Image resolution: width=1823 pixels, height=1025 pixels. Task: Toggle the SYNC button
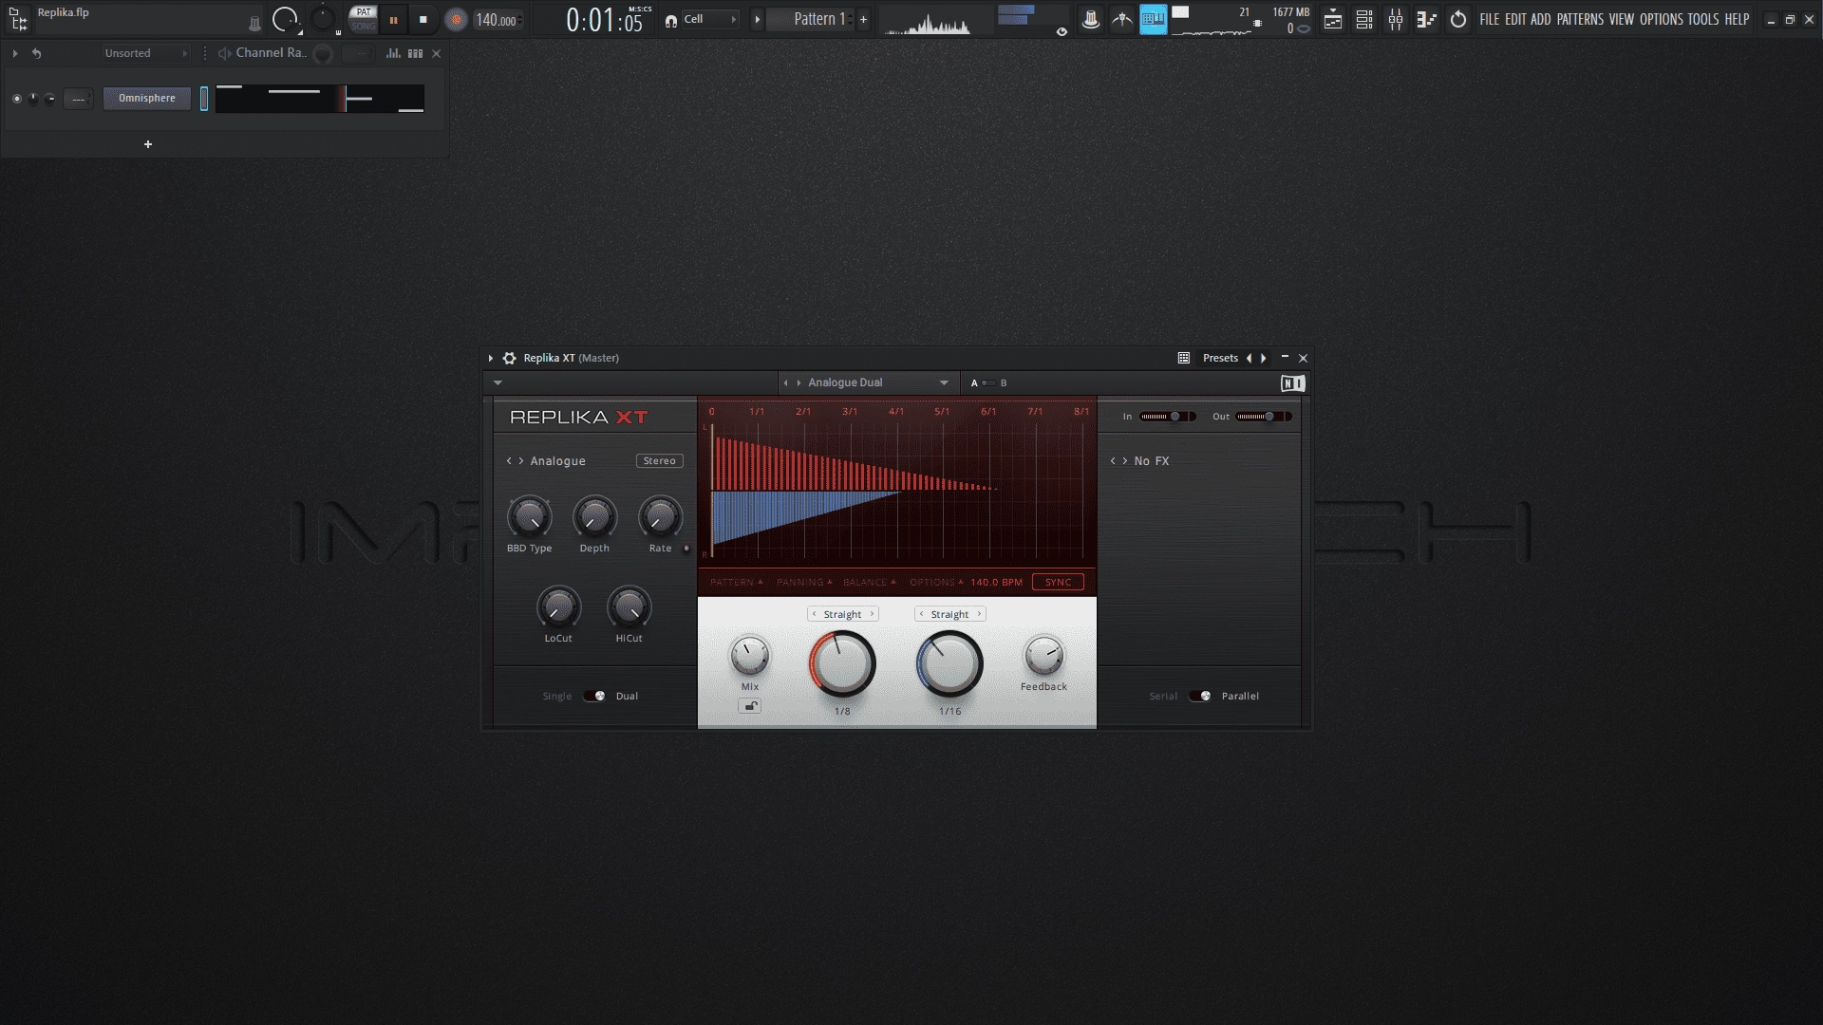(1058, 582)
